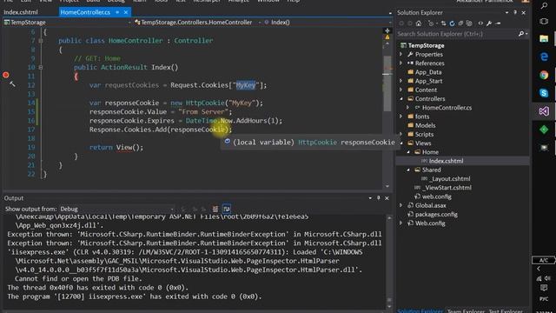The width and height of the screenshot is (556, 313).
Task: Click editor split-window plus icon
Action: click(x=387, y=31)
